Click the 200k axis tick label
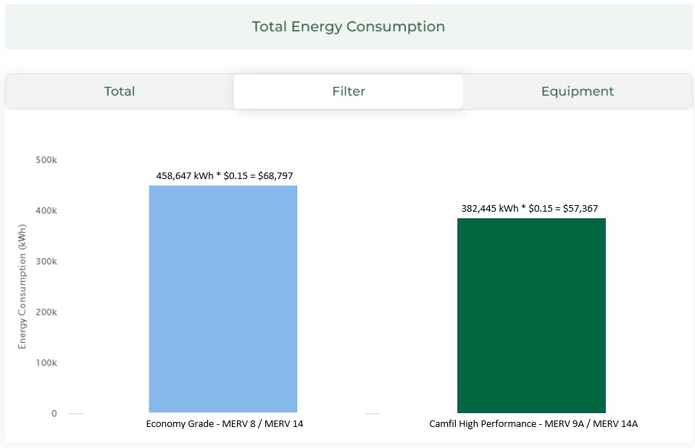 point(46,312)
